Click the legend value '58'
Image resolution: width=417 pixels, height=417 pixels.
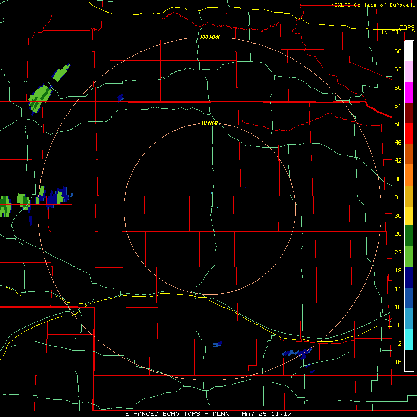(398, 88)
